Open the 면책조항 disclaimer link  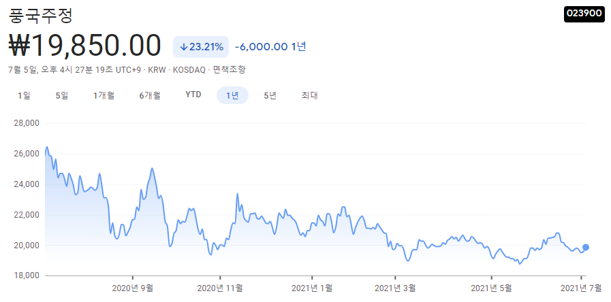(x=229, y=70)
